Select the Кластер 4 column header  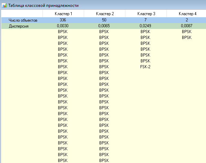pyautogui.click(x=186, y=14)
